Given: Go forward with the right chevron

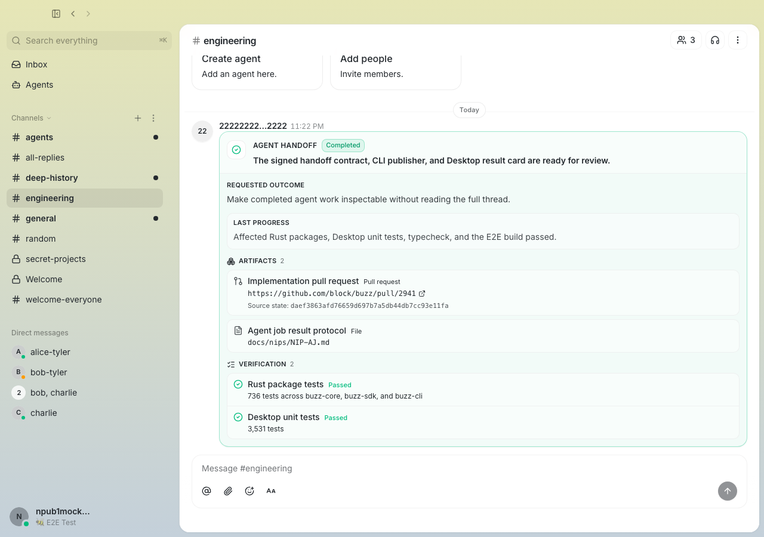Looking at the screenshot, I should click(88, 14).
